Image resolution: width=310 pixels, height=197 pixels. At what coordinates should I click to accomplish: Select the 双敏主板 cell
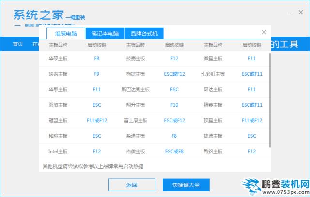click(58, 105)
